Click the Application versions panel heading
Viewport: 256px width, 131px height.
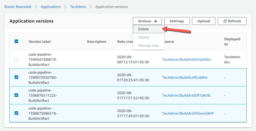pyautogui.click(x=31, y=21)
